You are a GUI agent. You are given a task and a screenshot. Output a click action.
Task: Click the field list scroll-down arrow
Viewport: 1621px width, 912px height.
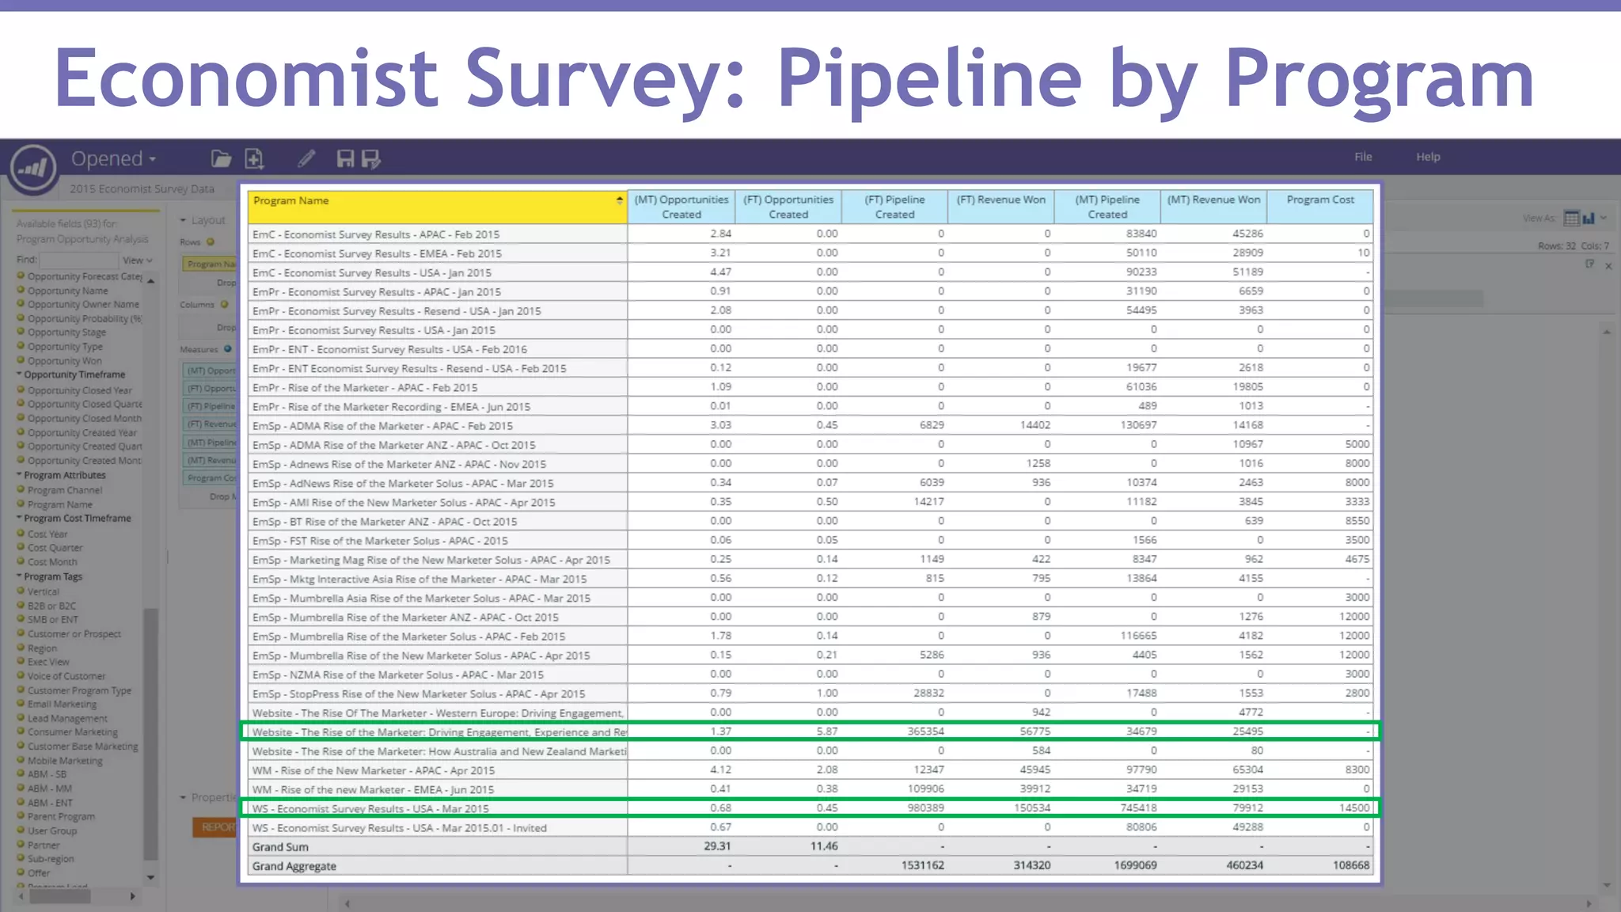[x=150, y=877]
